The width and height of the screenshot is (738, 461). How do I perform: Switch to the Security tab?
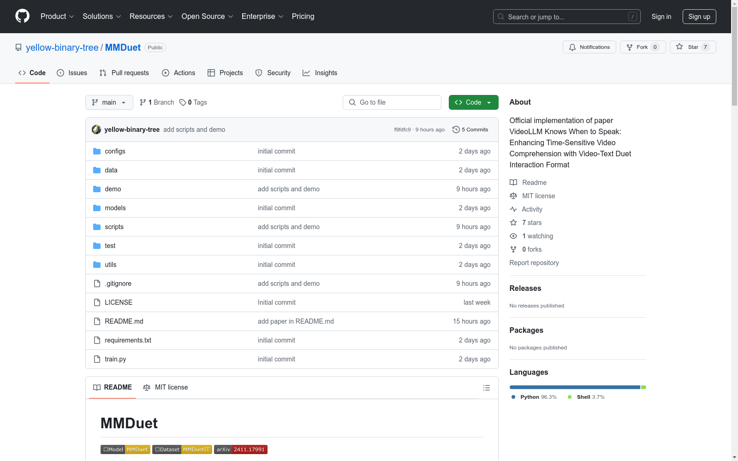click(273, 73)
